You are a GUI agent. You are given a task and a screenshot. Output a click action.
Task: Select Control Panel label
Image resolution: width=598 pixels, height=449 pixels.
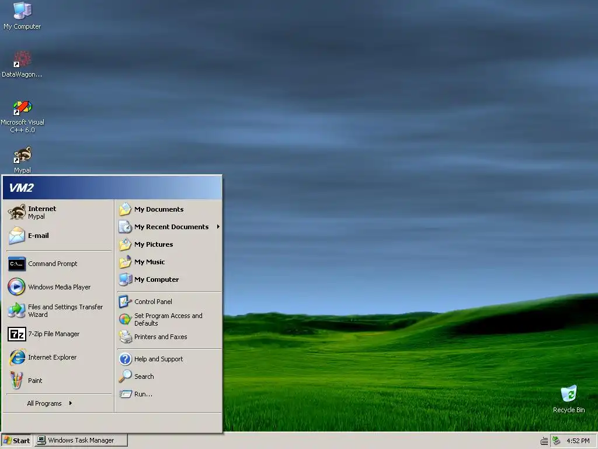coord(153,302)
